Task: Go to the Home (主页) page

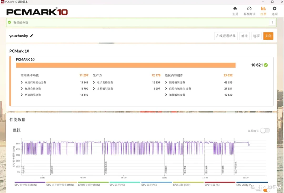Action: coord(235,11)
